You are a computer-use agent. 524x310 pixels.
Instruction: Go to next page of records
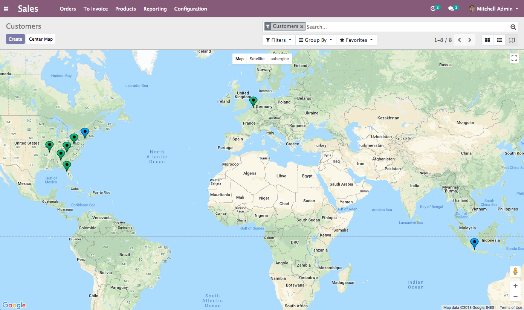[x=470, y=40]
